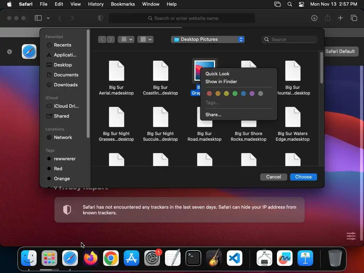Open Terminal from the Dock
364x273 pixels.
pos(193,258)
